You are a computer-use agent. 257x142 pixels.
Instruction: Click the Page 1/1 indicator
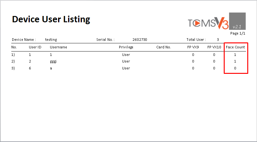[238, 33]
